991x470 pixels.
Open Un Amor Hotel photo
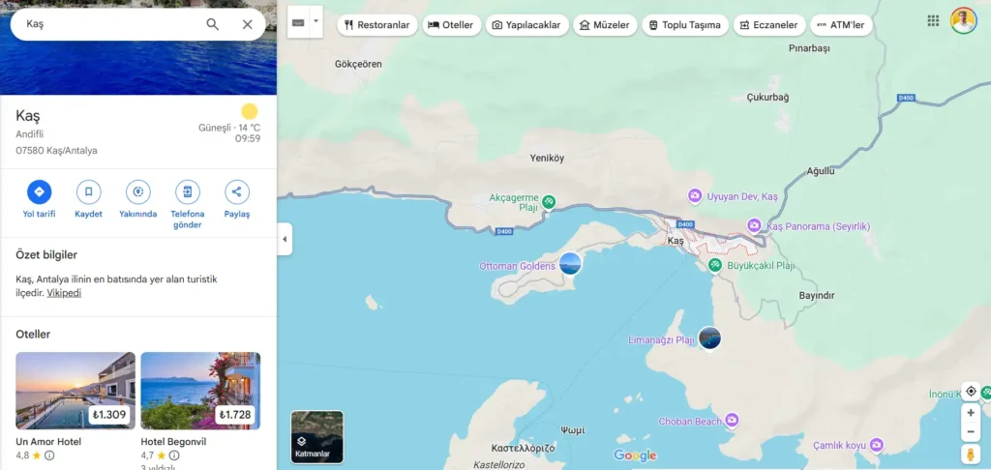75,391
